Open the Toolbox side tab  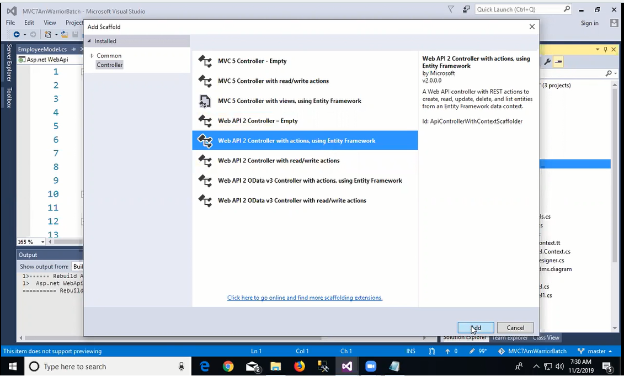[x=9, y=98]
